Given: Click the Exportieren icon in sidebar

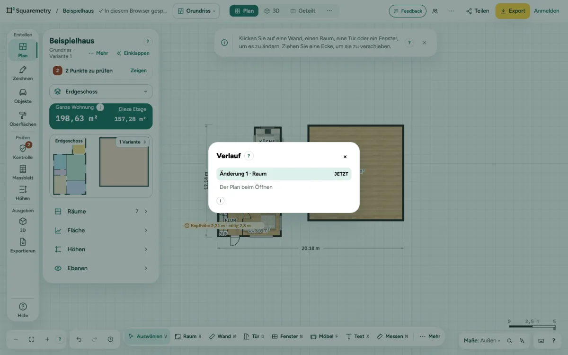Looking at the screenshot, I should pos(23,246).
